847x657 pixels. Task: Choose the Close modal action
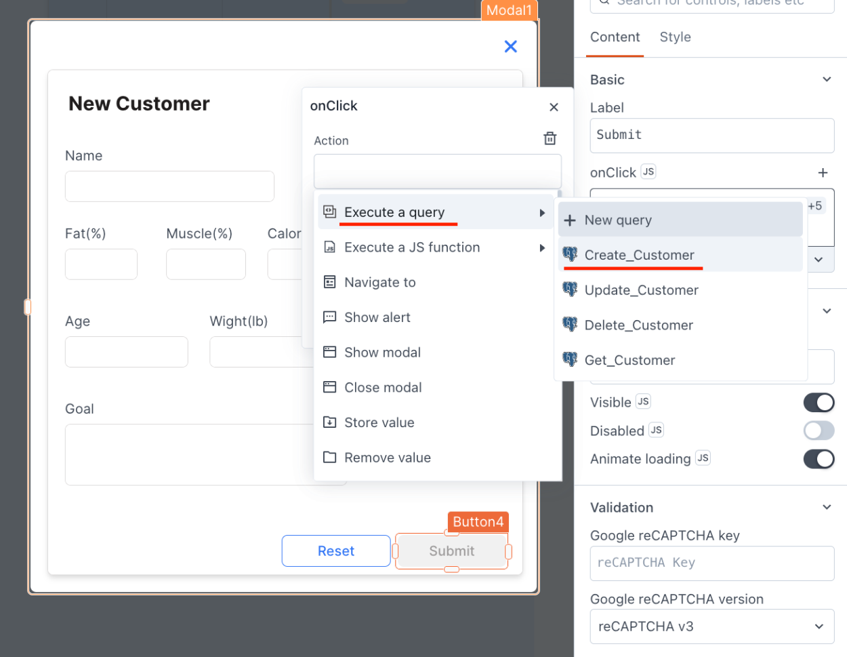click(436, 387)
